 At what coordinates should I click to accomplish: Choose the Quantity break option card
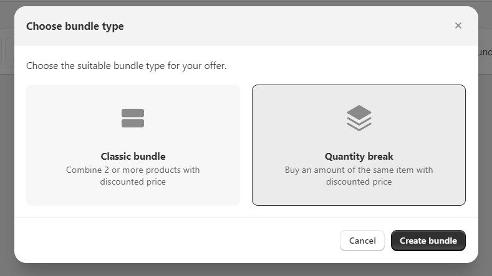tap(359, 145)
